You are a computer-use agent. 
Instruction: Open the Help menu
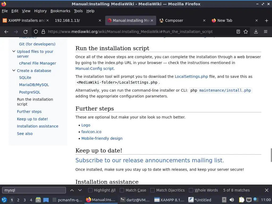coord(90,11)
